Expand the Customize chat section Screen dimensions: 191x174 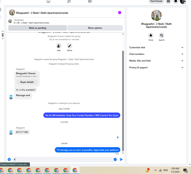(x=156, y=48)
